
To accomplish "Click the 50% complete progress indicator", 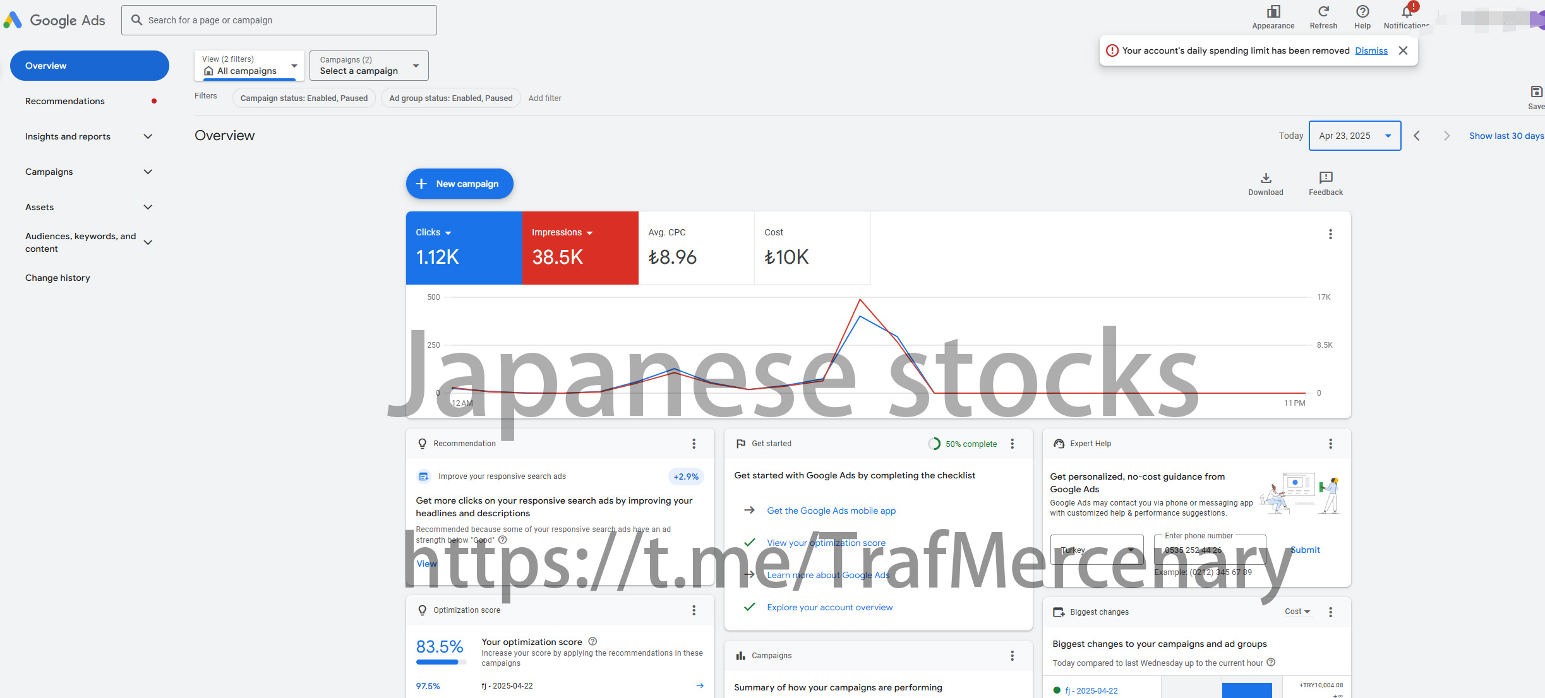I will click(962, 444).
